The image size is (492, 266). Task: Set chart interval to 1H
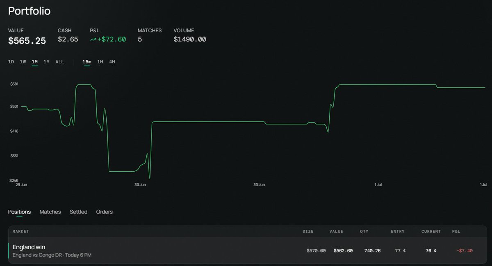[x=100, y=62]
